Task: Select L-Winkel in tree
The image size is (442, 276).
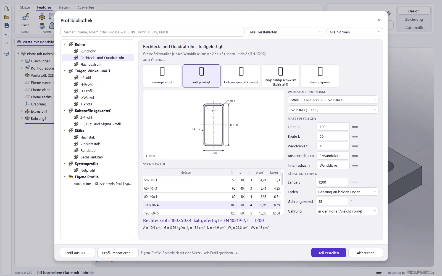Action: [87, 97]
